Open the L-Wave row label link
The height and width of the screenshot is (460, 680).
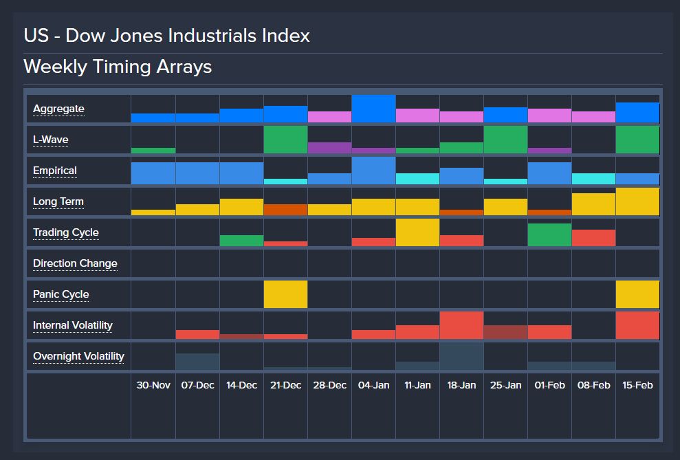click(51, 140)
